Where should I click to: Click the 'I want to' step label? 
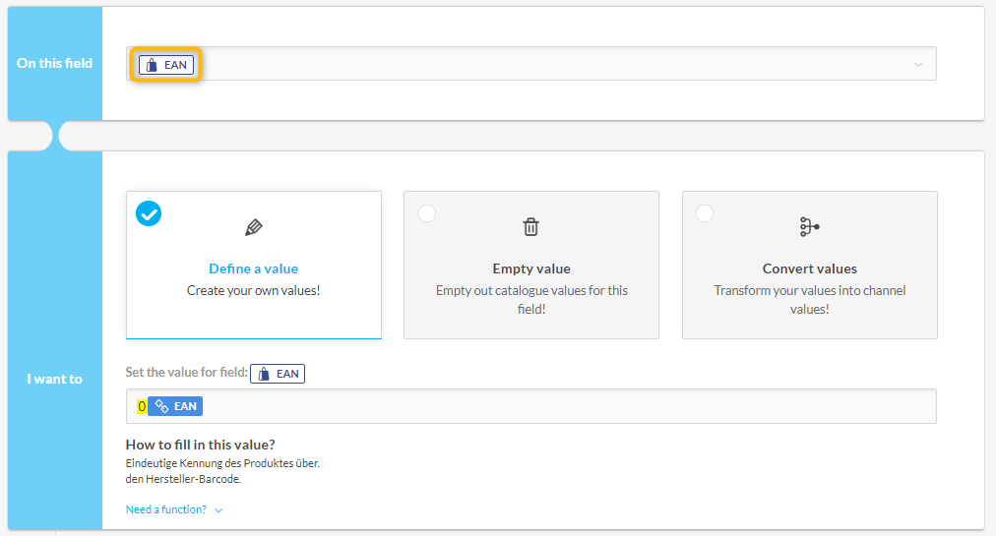click(x=54, y=379)
